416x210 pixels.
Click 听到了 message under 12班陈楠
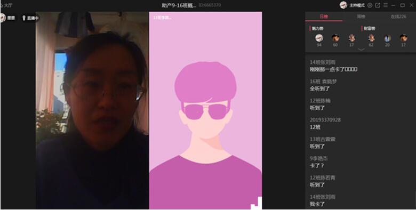[x=317, y=108]
